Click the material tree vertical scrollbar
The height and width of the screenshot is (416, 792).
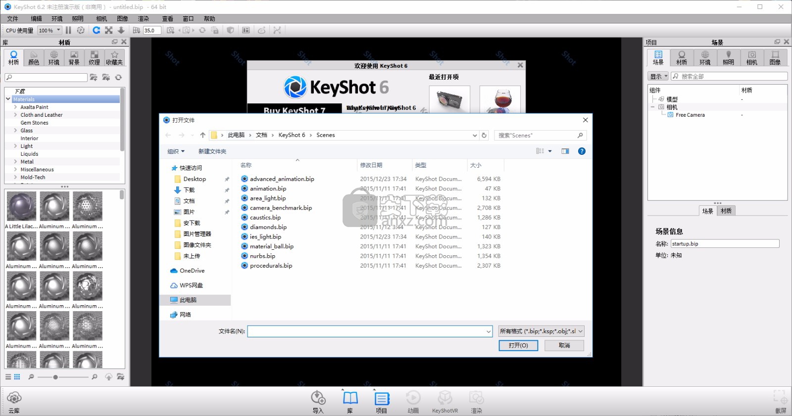click(x=122, y=120)
